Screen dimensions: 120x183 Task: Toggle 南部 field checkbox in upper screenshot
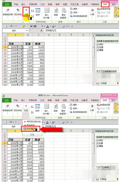(98, 50)
